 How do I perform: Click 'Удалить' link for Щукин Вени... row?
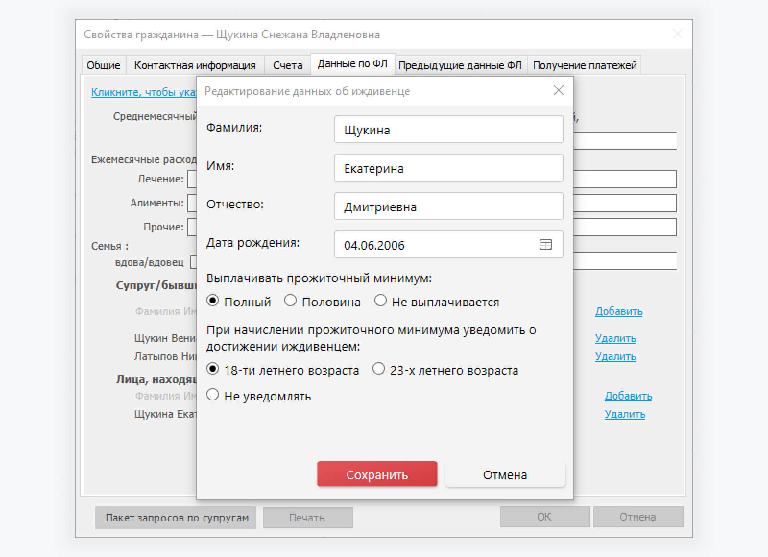615,338
